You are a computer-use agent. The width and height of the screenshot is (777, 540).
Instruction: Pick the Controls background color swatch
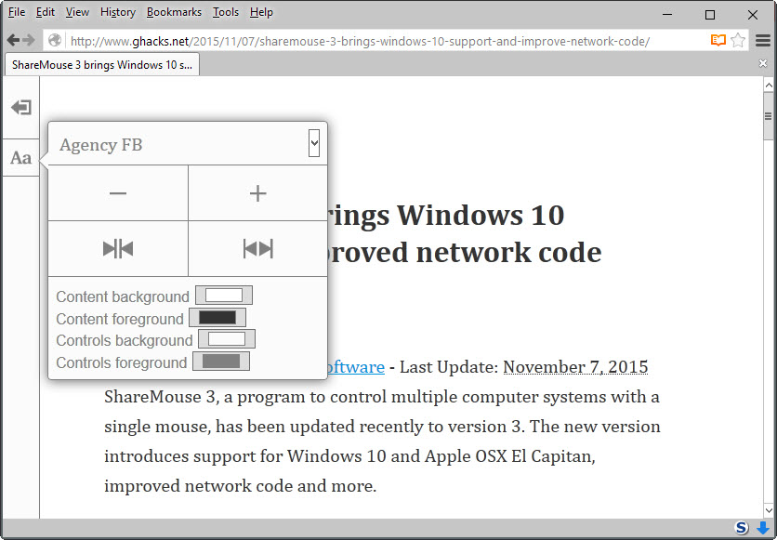pyautogui.click(x=227, y=339)
